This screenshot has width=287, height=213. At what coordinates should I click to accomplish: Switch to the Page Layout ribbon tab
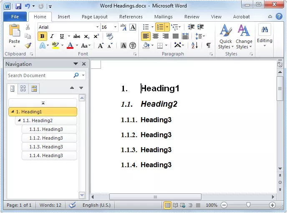94,17
